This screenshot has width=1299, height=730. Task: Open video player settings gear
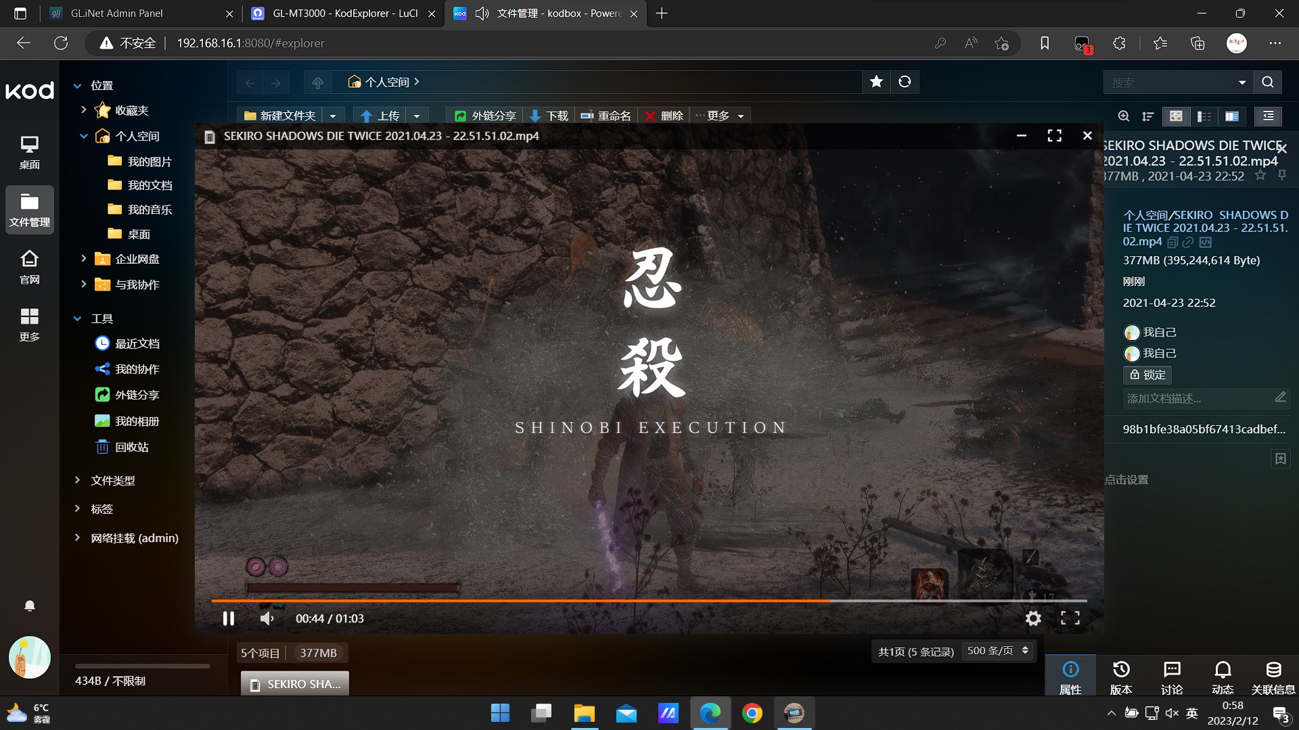(1033, 618)
